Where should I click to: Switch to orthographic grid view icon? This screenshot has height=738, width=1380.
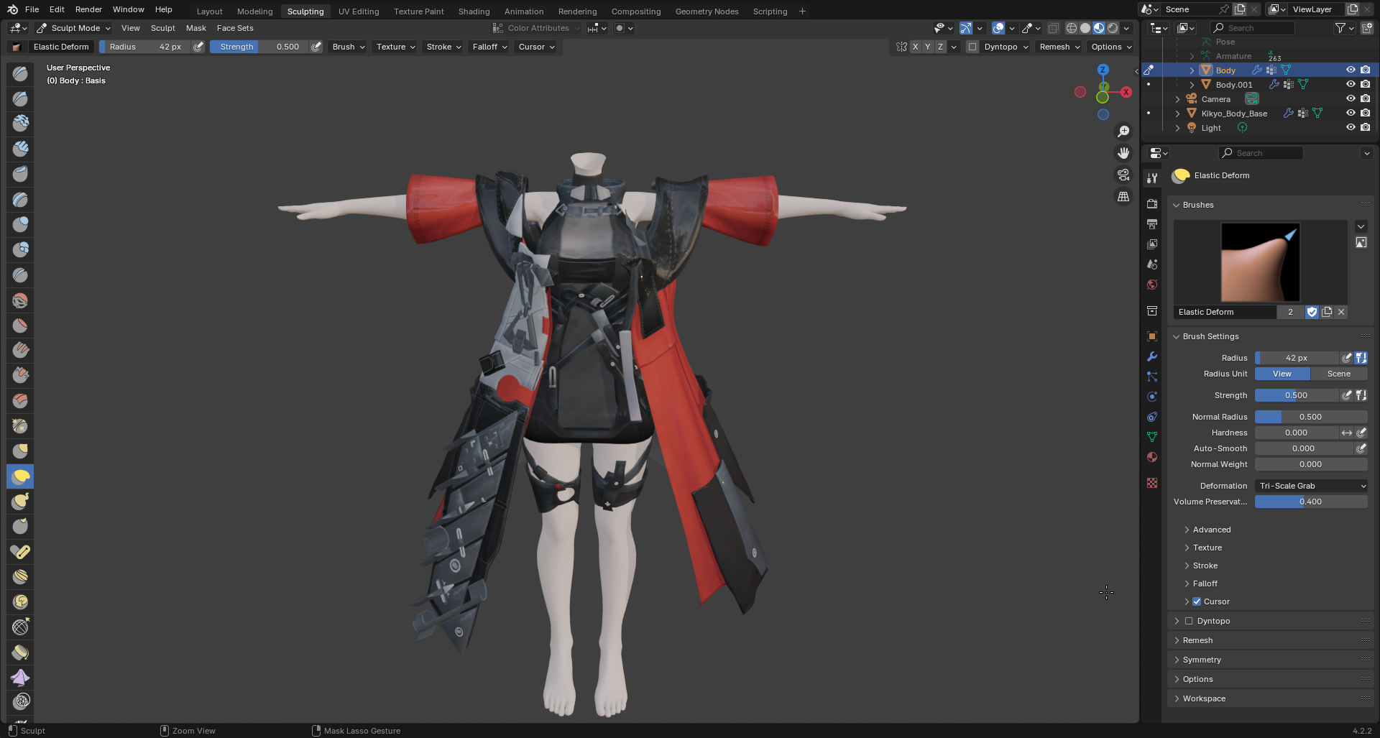[x=1123, y=196]
